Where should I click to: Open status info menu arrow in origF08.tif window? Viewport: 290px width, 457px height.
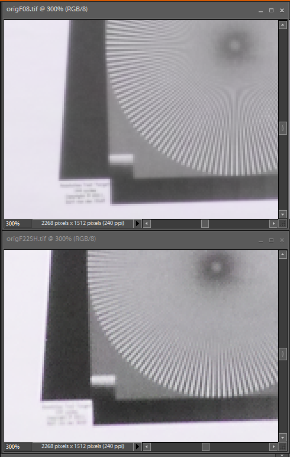[137, 224]
